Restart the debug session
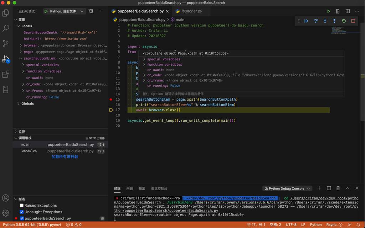This screenshot has height=228, width=365. pyautogui.click(x=344, y=21)
